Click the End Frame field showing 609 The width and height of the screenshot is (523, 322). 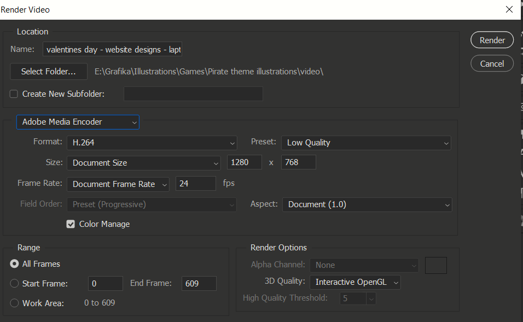pos(199,283)
